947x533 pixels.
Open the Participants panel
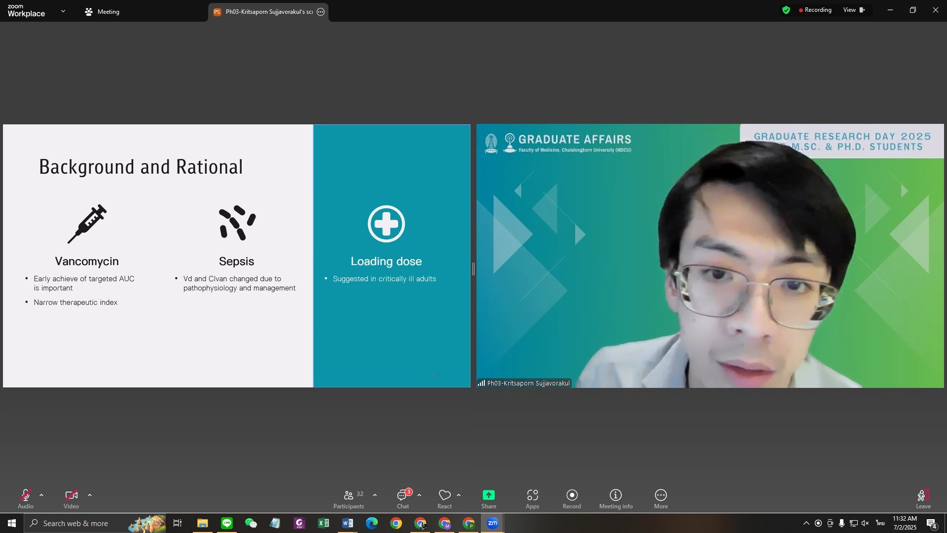point(348,498)
